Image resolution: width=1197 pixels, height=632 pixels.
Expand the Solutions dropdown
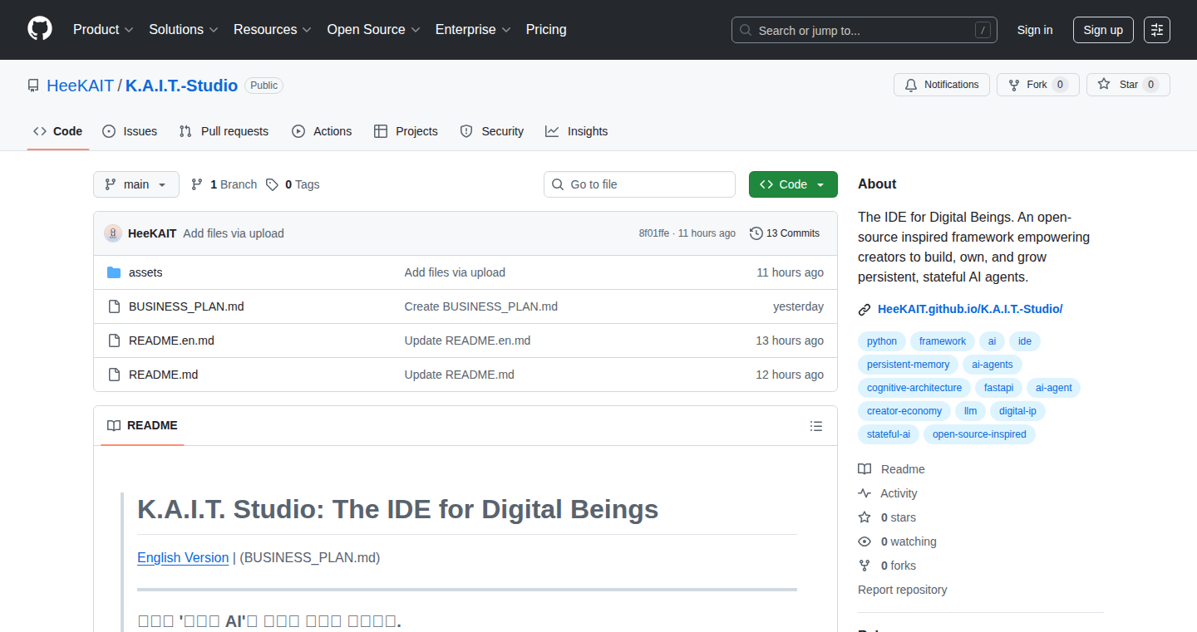pos(184,29)
